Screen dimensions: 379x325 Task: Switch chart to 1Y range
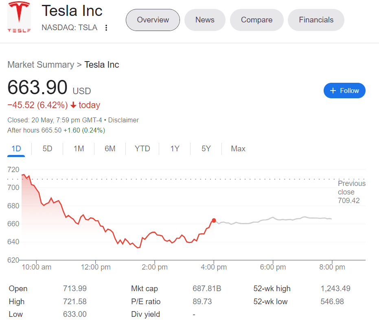coord(175,149)
